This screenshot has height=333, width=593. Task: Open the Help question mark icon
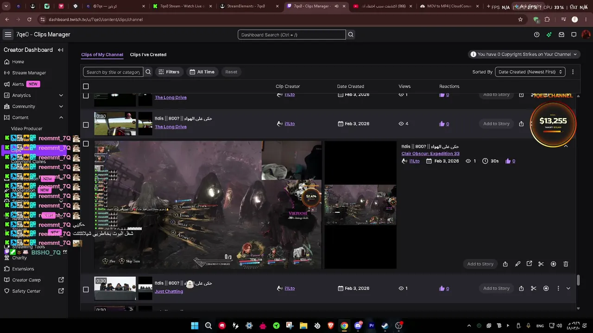537,35
